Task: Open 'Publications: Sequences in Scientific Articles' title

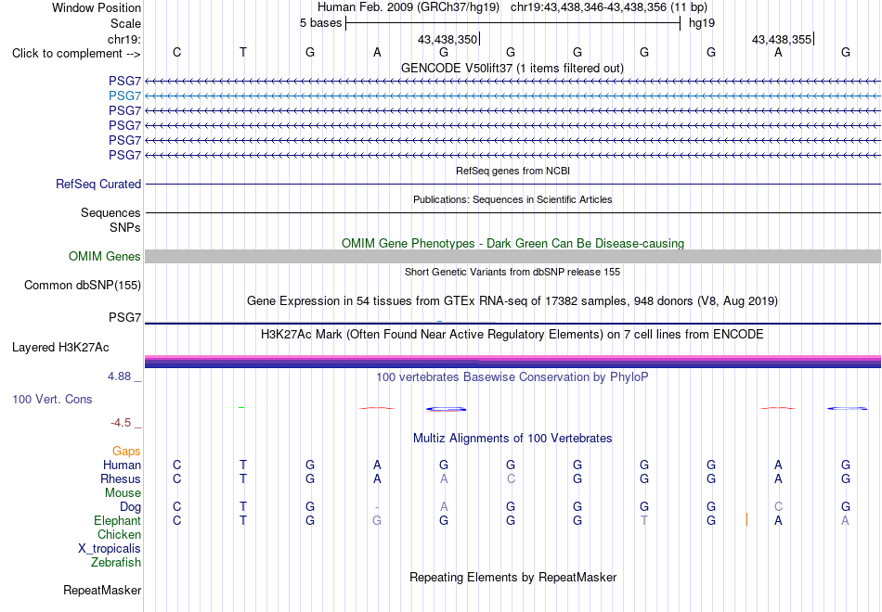Action: tap(512, 199)
